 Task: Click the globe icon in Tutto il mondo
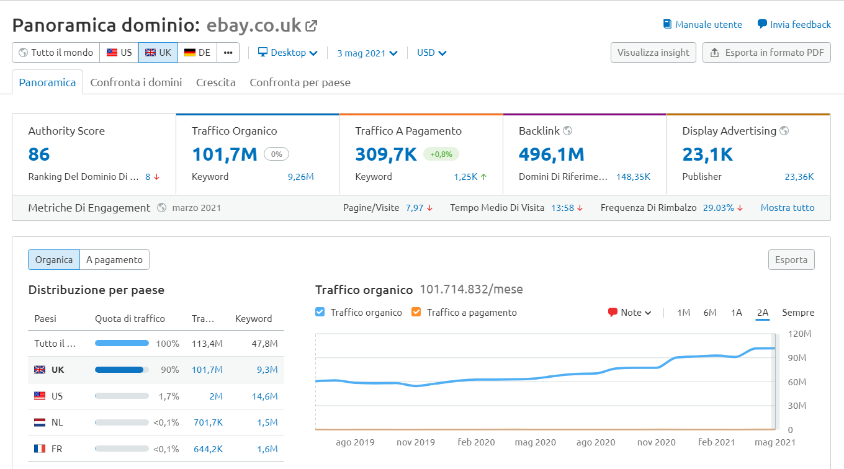pyautogui.click(x=24, y=53)
